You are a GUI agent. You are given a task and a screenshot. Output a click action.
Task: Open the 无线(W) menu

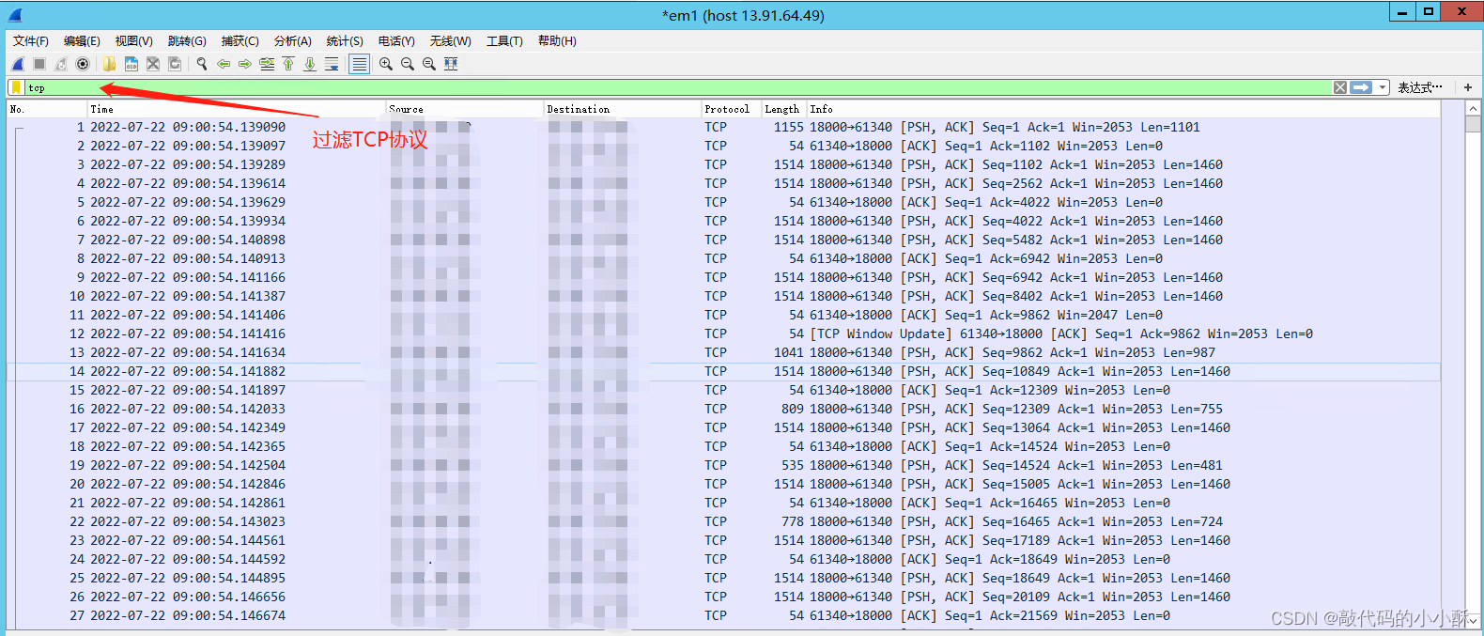(x=450, y=41)
